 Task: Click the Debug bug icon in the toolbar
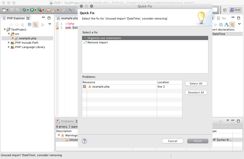point(24,10)
